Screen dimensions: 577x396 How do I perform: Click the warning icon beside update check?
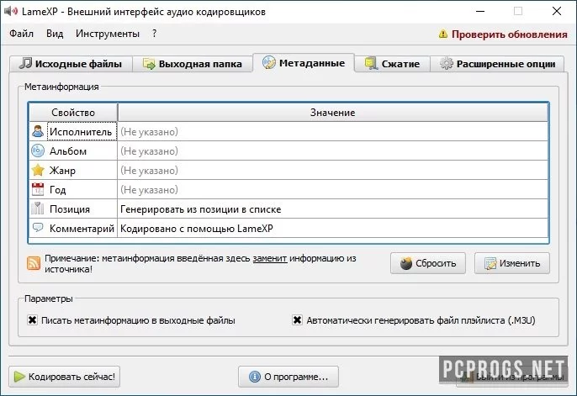(443, 34)
